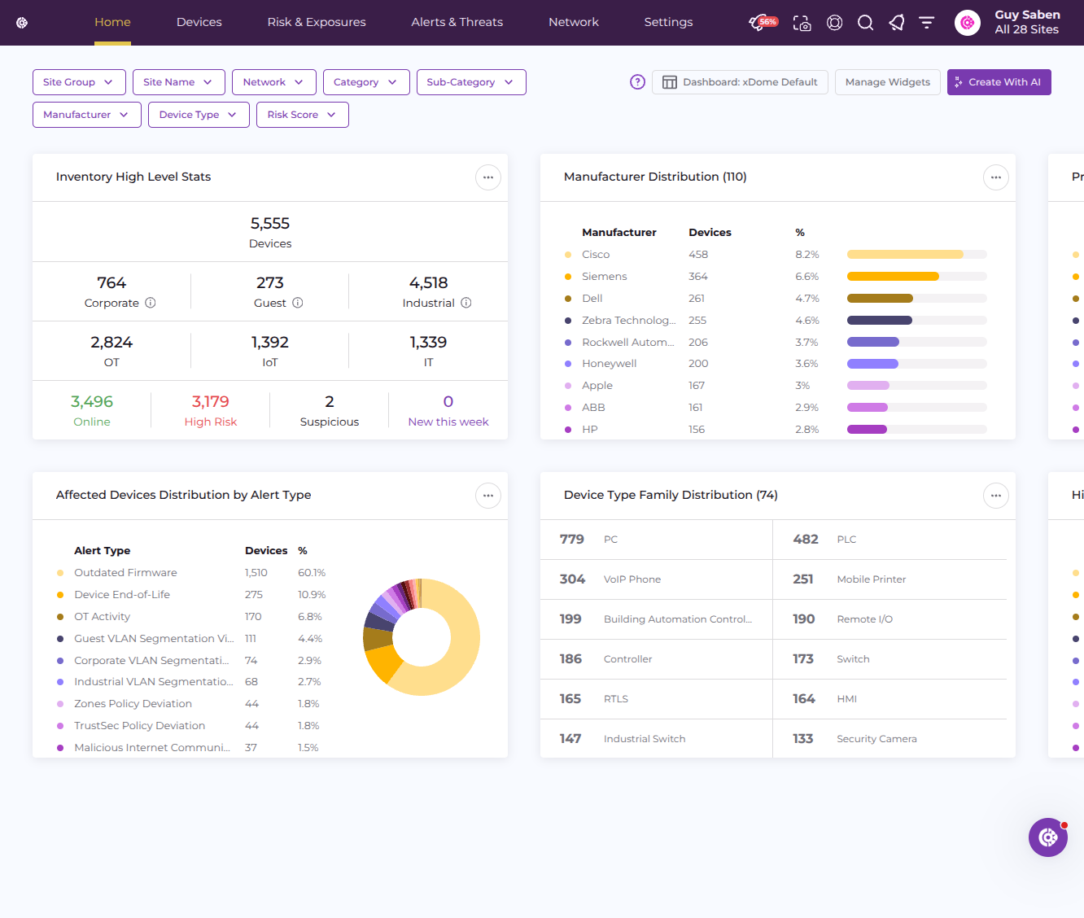Click the rocket onboarding progress icon
Screen dimensions: 1084x918
pos(763,23)
